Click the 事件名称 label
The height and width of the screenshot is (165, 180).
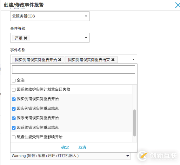click(x=18, y=50)
